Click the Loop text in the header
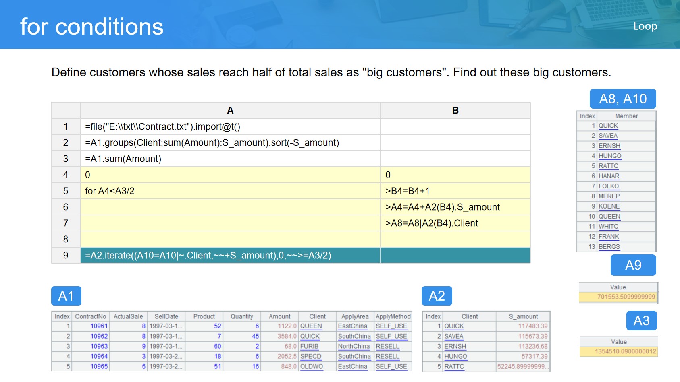 [645, 26]
